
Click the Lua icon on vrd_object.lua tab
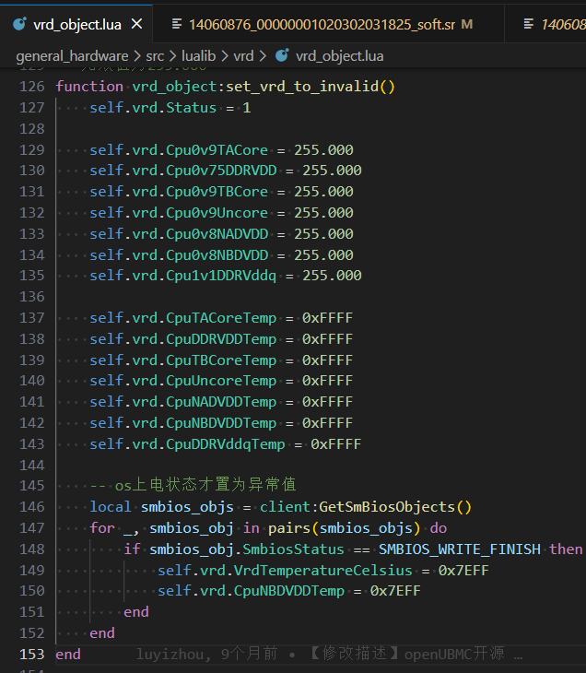(x=18, y=24)
